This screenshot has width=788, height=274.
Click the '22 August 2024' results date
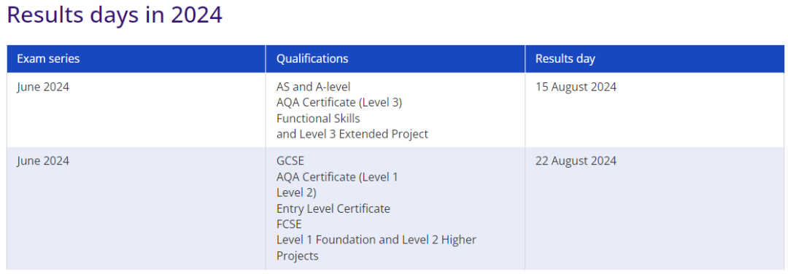[576, 161]
